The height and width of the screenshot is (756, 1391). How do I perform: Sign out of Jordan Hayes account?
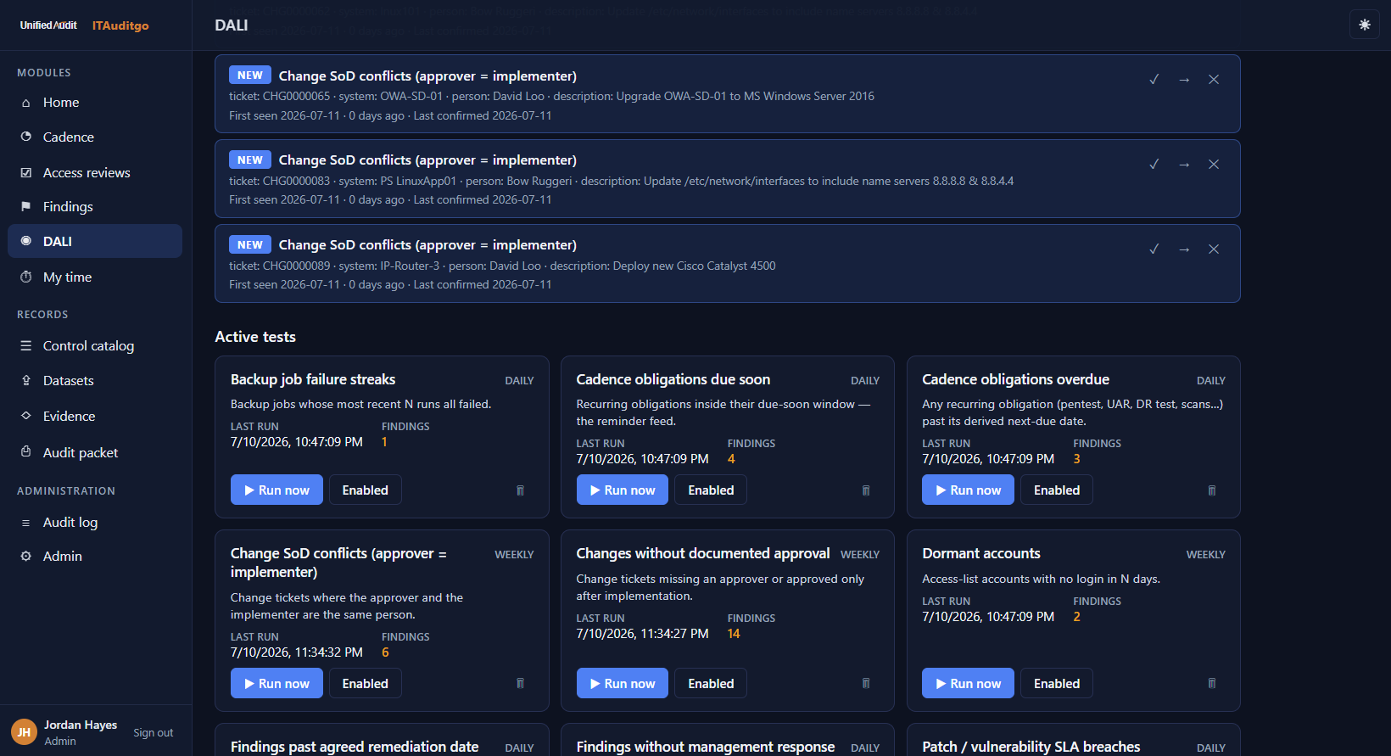point(153,732)
